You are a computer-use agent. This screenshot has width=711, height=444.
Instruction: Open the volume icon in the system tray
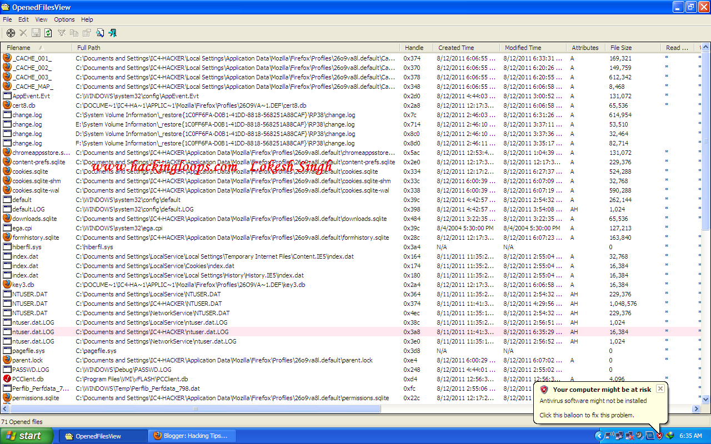pyautogui.click(x=638, y=436)
